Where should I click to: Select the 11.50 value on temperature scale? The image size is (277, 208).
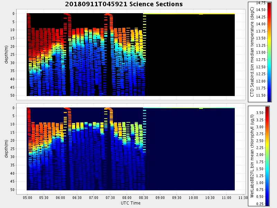[261, 95]
